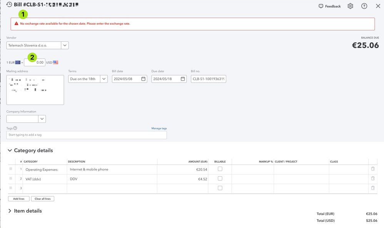Click the Add lines button
384x228 pixels.
click(x=18, y=199)
